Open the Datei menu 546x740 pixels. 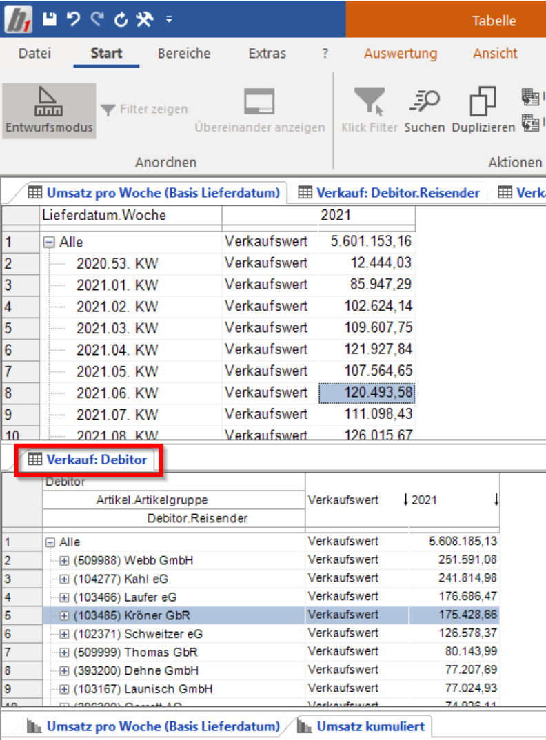[34, 53]
